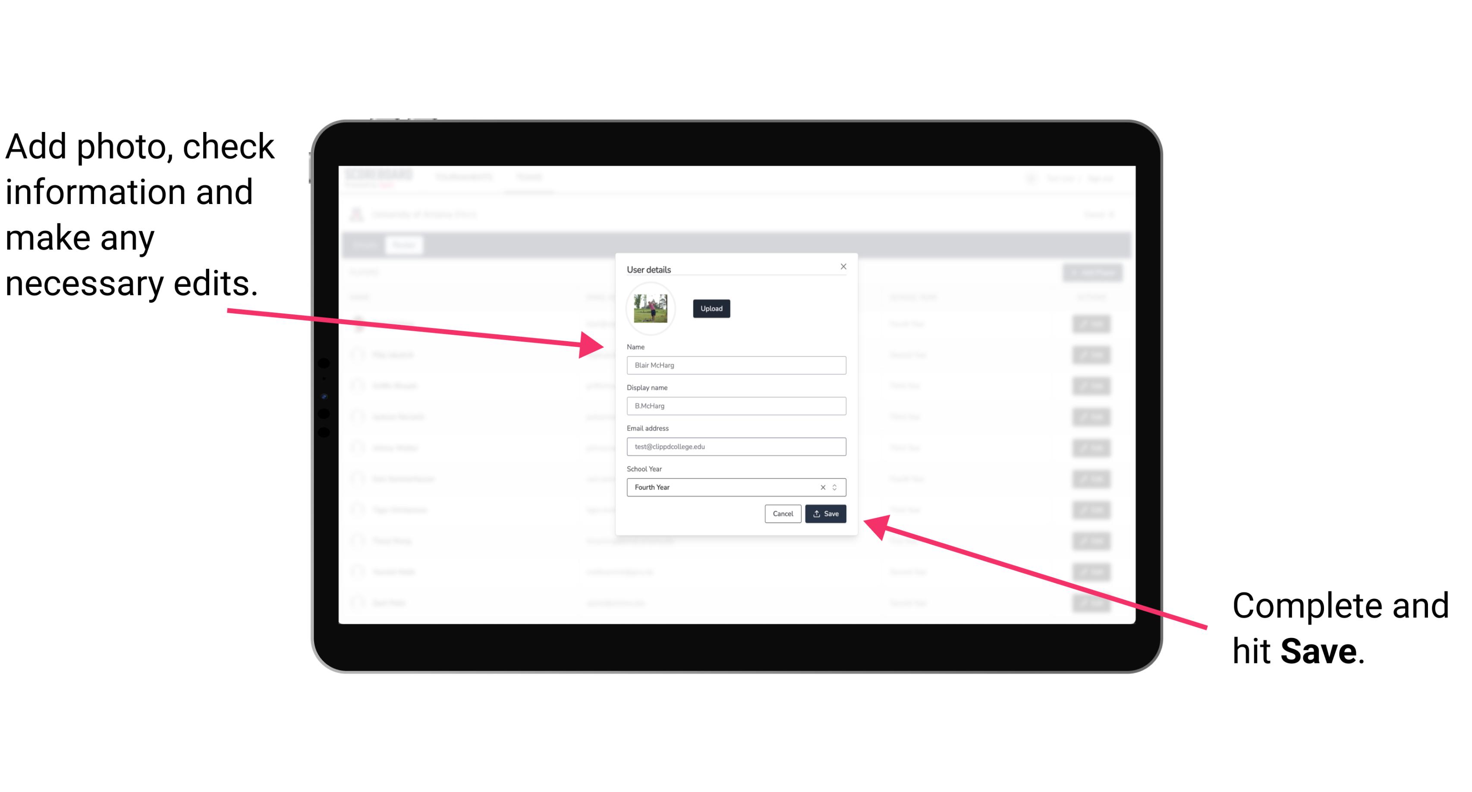Image resolution: width=1472 pixels, height=792 pixels.
Task: Expand the School Year combo box
Action: 838,487
